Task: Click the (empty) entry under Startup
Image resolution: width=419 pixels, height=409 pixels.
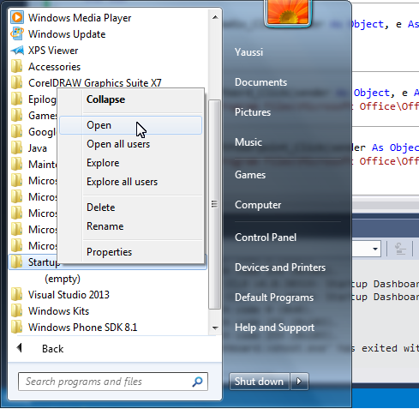Action: pyautogui.click(x=63, y=279)
